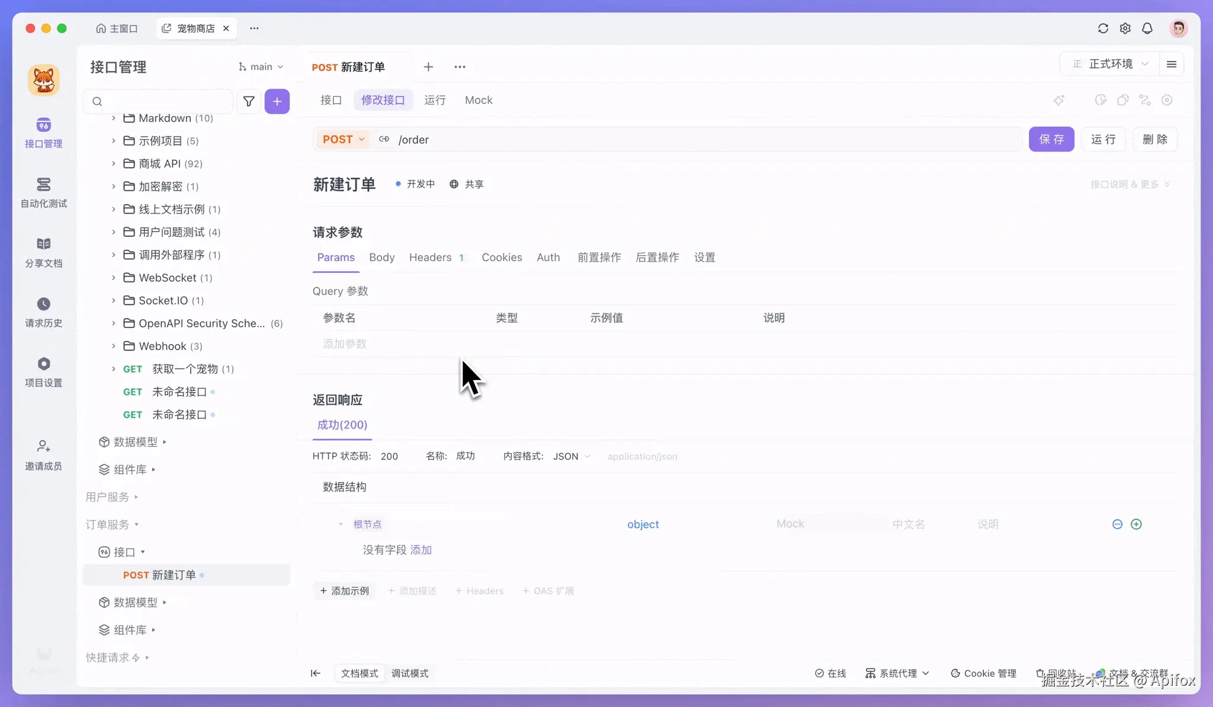
Task: Open 自动化测试 in the sidebar
Action: click(43, 192)
